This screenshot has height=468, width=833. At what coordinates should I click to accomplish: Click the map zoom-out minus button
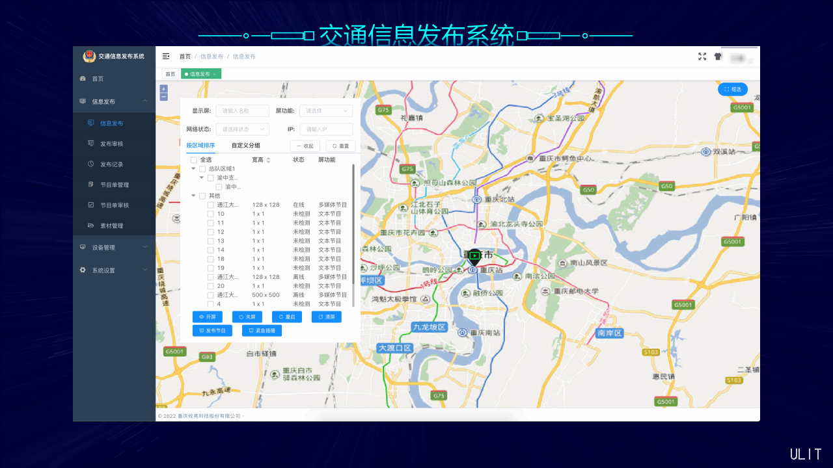(163, 97)
